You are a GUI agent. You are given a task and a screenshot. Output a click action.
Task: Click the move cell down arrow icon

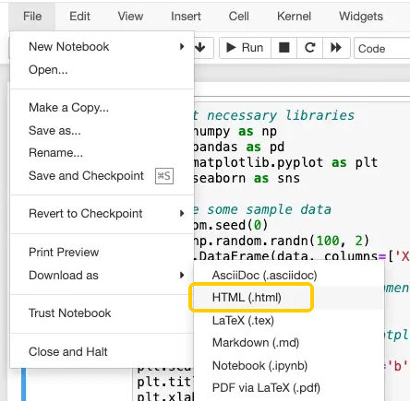point(200,48)
